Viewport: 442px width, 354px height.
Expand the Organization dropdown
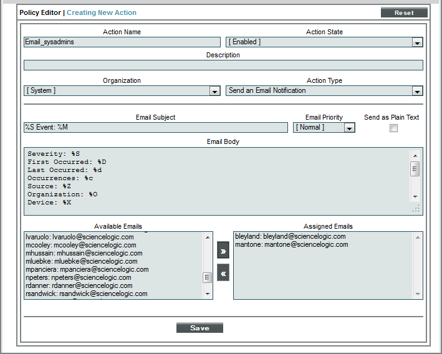(x=122, y=91)
